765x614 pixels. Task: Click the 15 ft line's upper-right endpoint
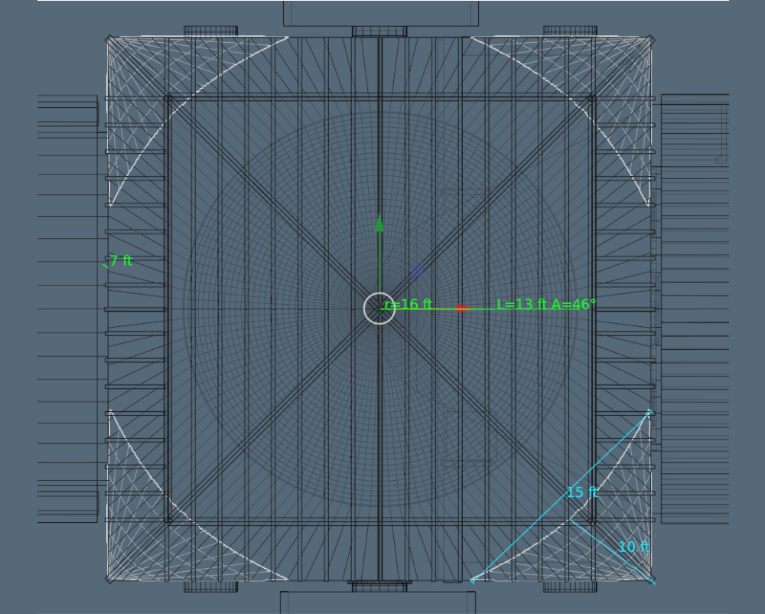tap(651, 411)
